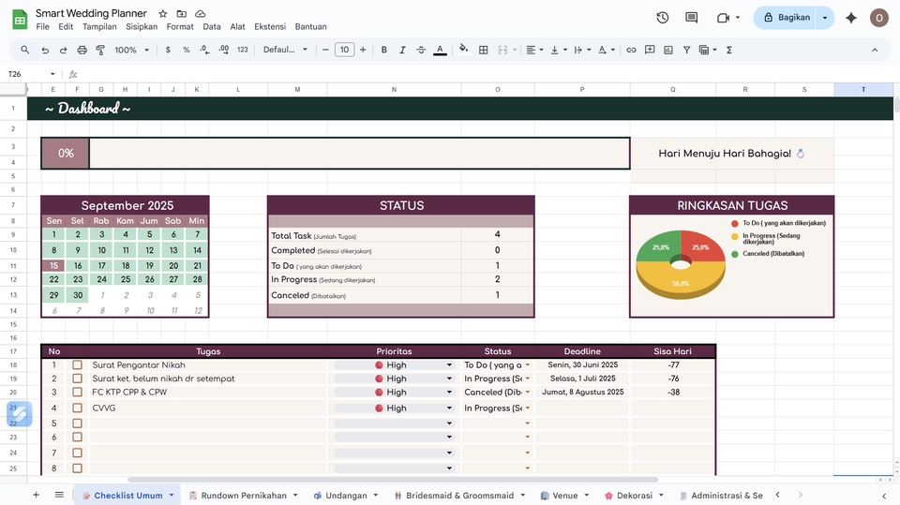Show all sheets list icon
Viewport: 900px width, 505px height.
click(x=59, y=495)
